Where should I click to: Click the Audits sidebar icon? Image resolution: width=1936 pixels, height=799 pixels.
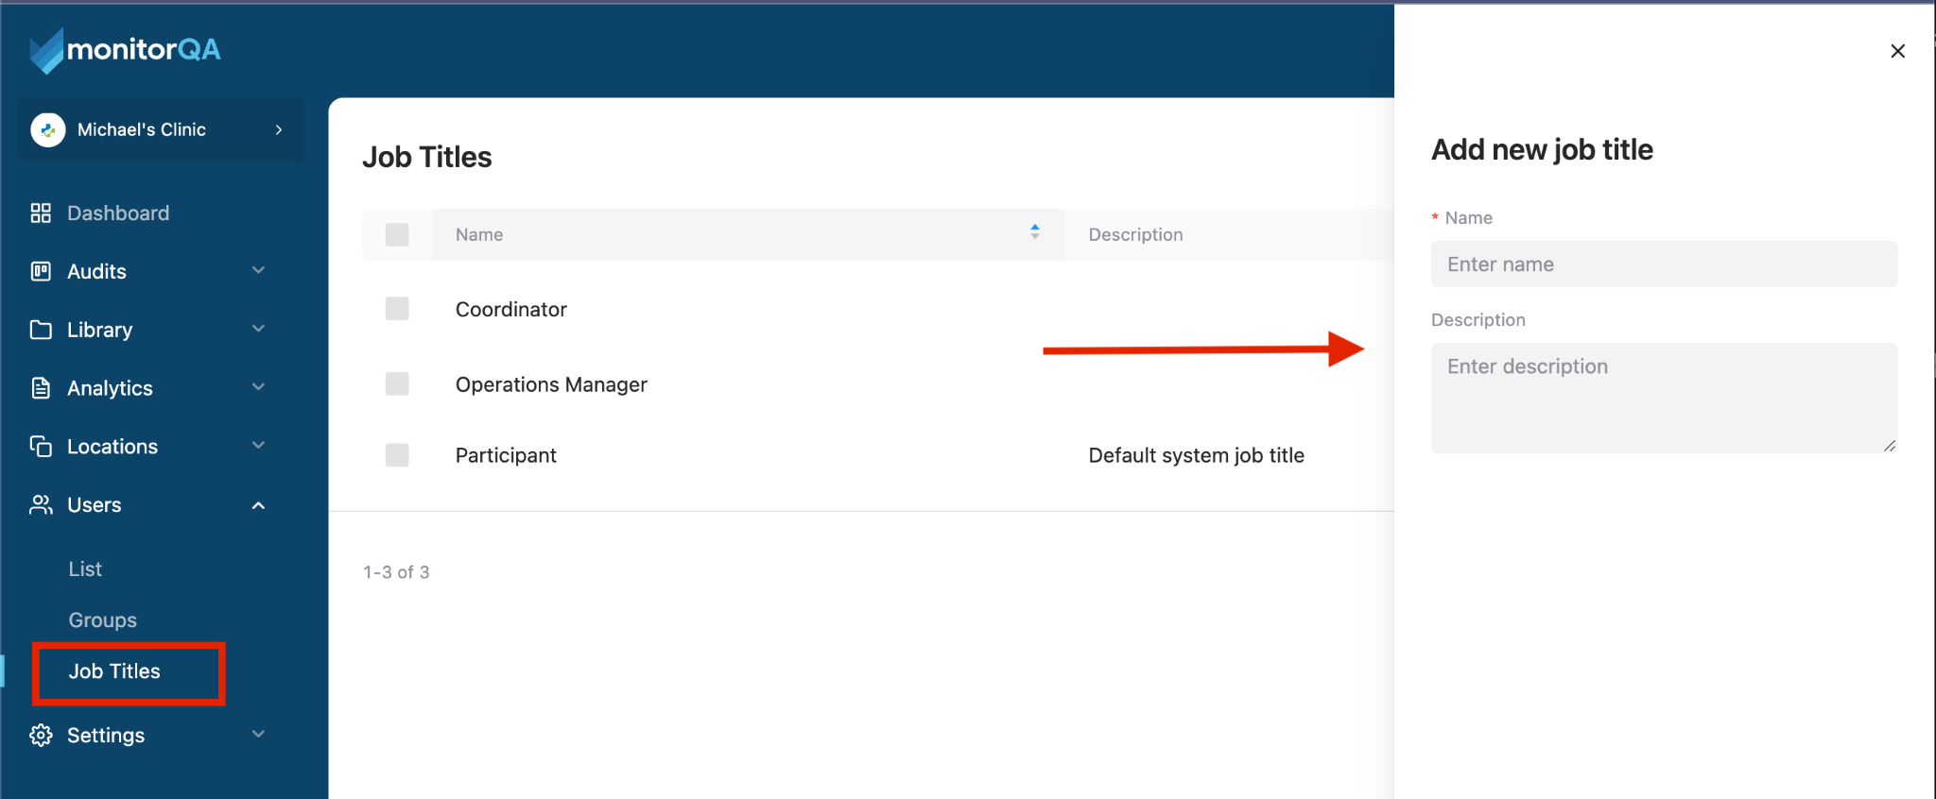pos(41,272)
